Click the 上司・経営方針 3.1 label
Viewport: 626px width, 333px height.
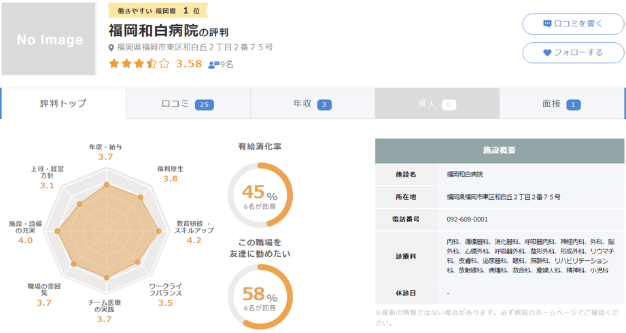tap(47, 177)
